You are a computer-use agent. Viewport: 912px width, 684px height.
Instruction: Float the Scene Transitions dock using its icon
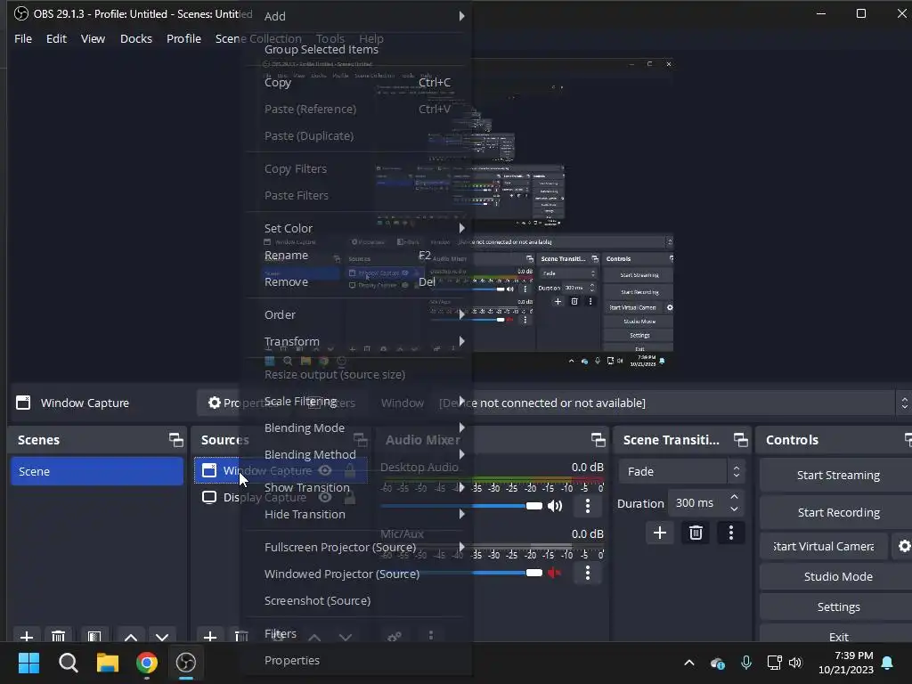pos(740,440)
